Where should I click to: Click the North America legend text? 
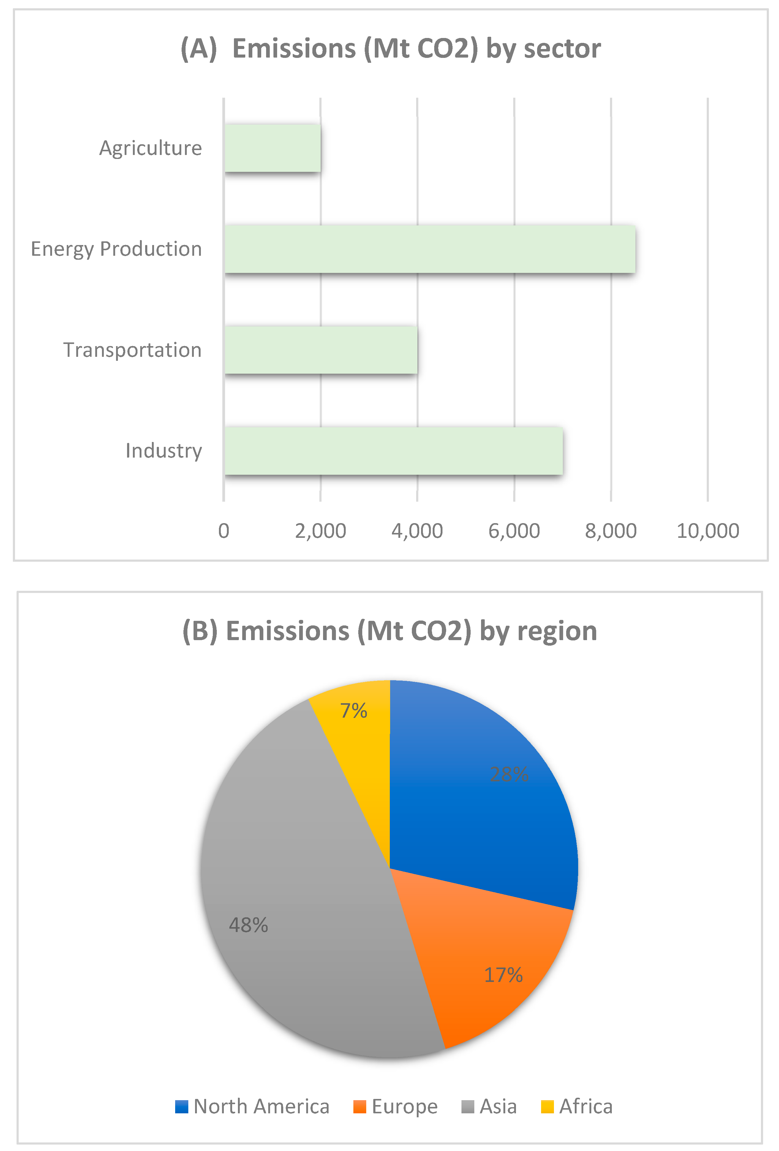point(261,1106)
